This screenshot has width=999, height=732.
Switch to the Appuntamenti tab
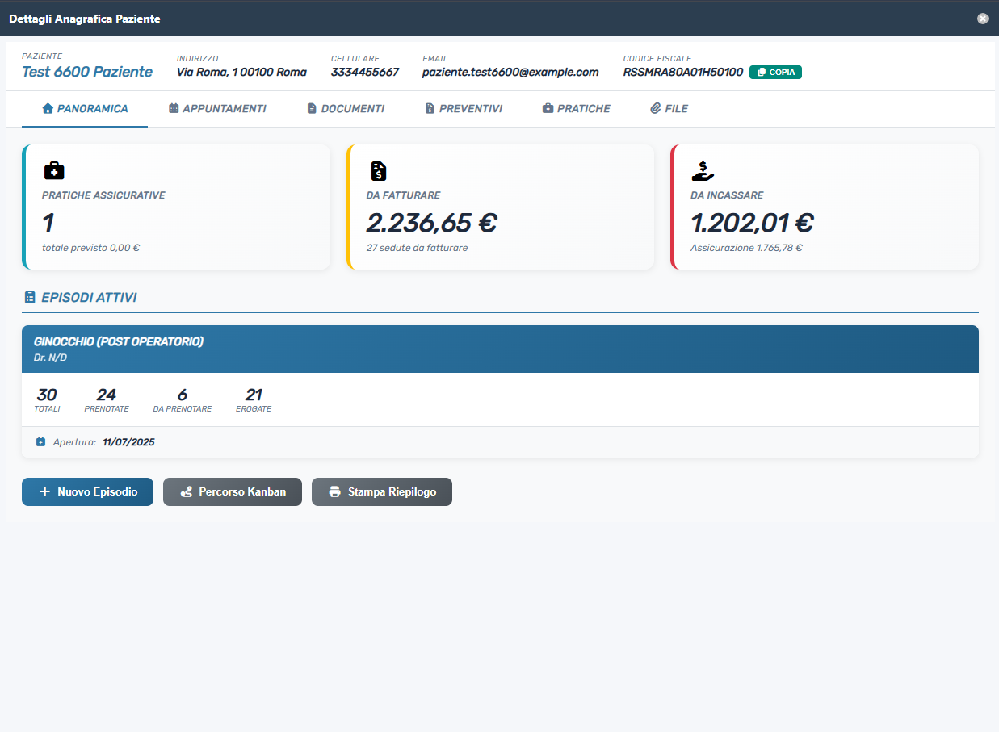pos(217,108)
